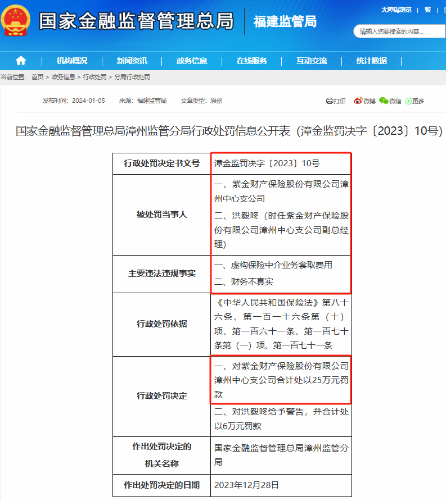Click the home icon in navigation bar
Screen dimensions: 446x501
pos(21,61)
